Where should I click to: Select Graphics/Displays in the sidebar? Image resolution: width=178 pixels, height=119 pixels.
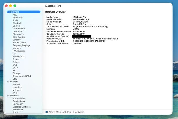[x=22, y=46]
